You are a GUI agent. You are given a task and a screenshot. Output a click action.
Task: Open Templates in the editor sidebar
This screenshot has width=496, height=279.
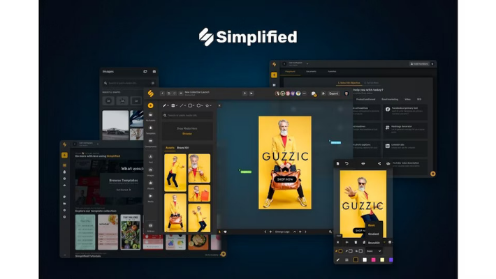151,130
